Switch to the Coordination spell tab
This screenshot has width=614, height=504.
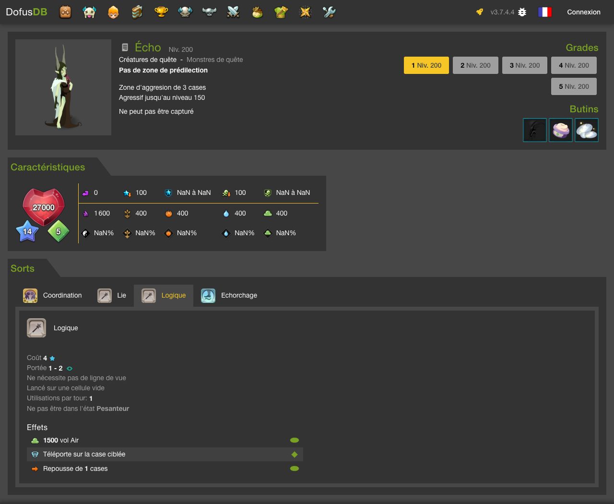click(52, 296)
